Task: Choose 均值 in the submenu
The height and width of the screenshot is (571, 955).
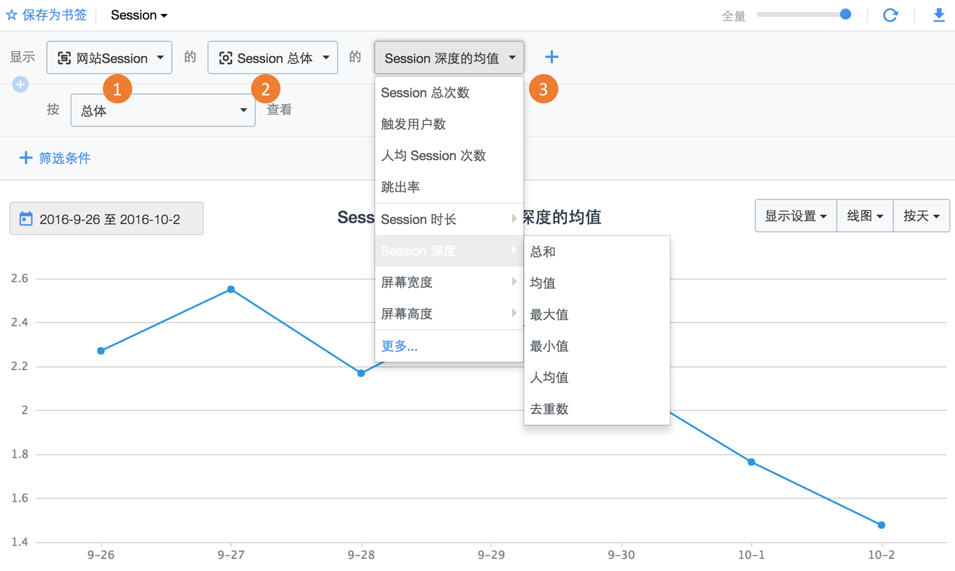Action: tap(543, 283)
